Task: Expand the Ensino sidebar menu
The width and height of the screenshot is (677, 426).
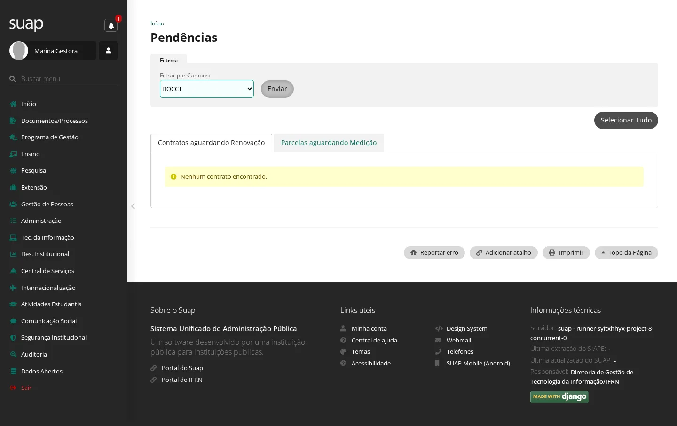Action: point(63,154)
